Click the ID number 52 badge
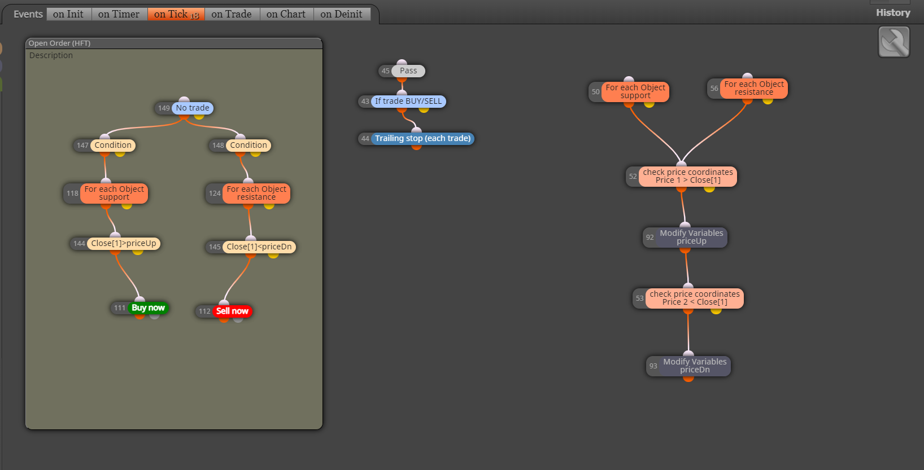This screenshot has height=470, width=924. 633,176
